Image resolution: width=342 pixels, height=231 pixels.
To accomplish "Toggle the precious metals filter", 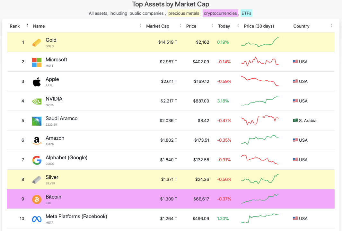I will [x=184, y=13].
